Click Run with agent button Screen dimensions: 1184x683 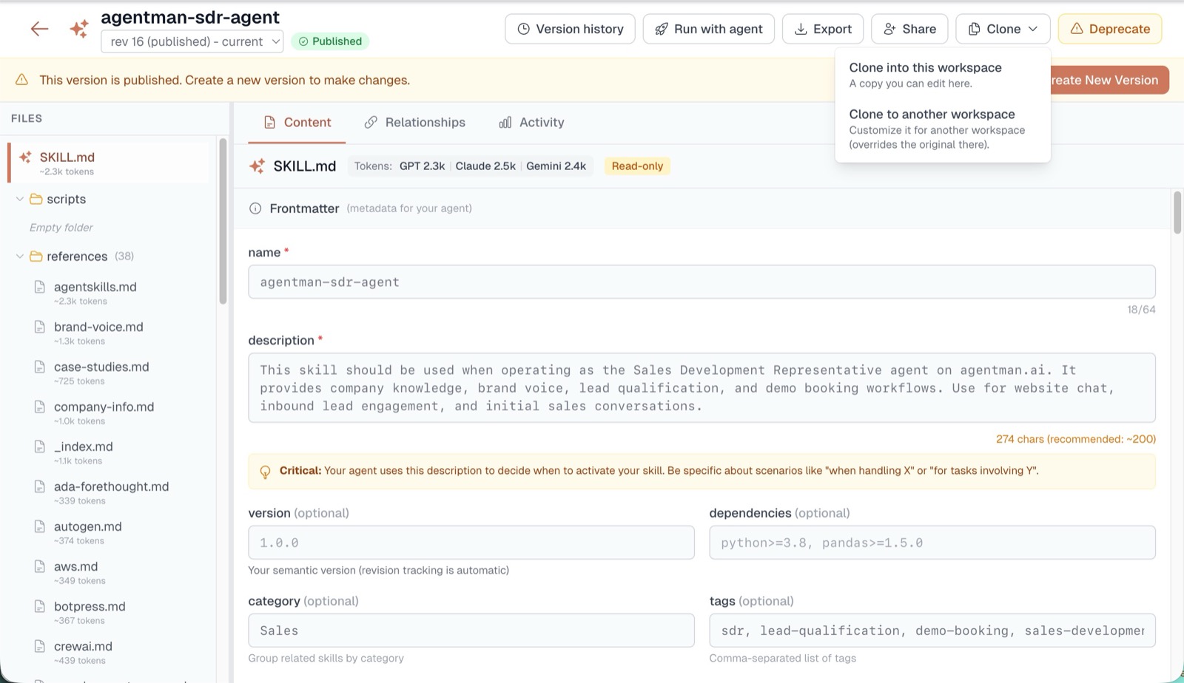click(x=709, y=29)
